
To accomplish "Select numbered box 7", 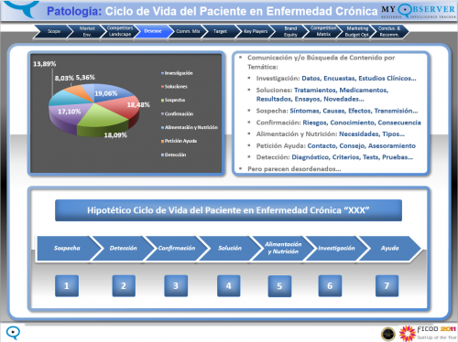I will pyautogui.click(x=387, y=285).
